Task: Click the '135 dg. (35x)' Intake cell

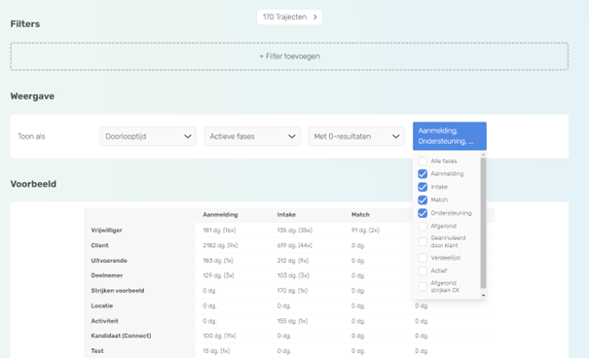Action: 294,230
